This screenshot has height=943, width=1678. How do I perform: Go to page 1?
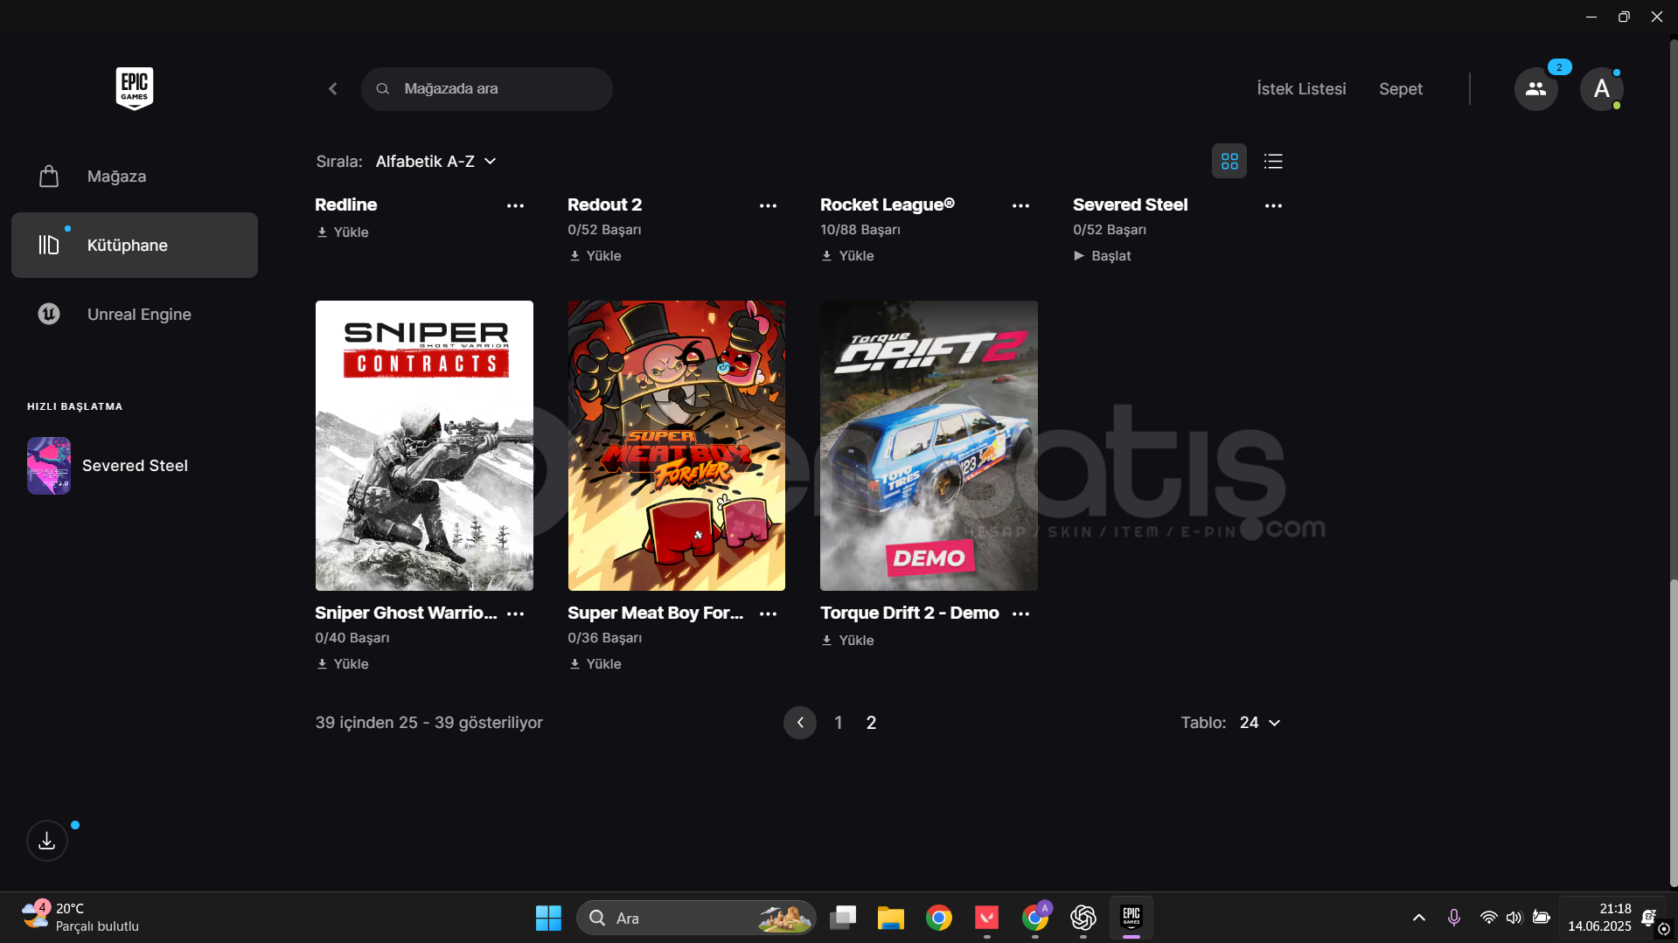tap(839, 723)
